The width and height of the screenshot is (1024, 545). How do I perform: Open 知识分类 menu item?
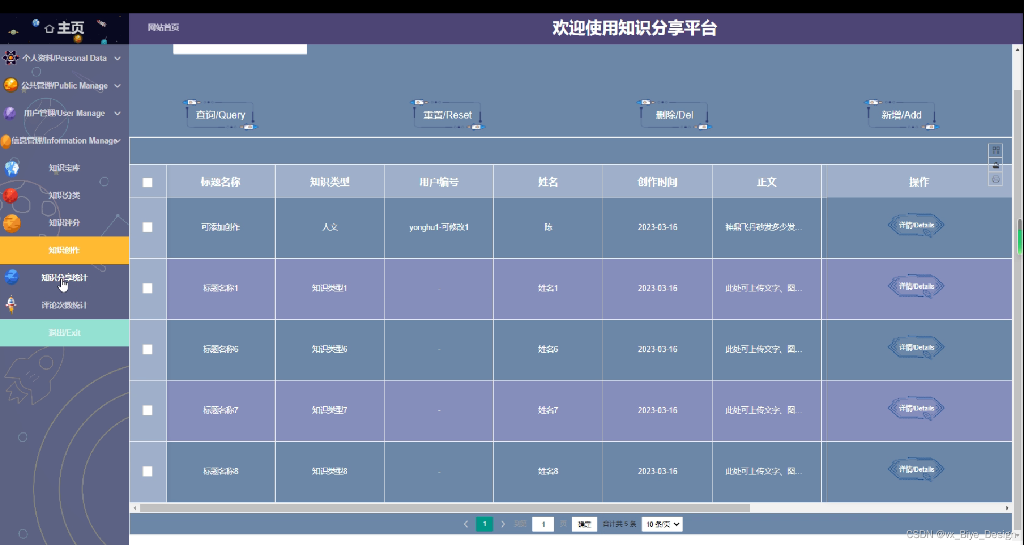pyautogui.click(x=65, y=195)
